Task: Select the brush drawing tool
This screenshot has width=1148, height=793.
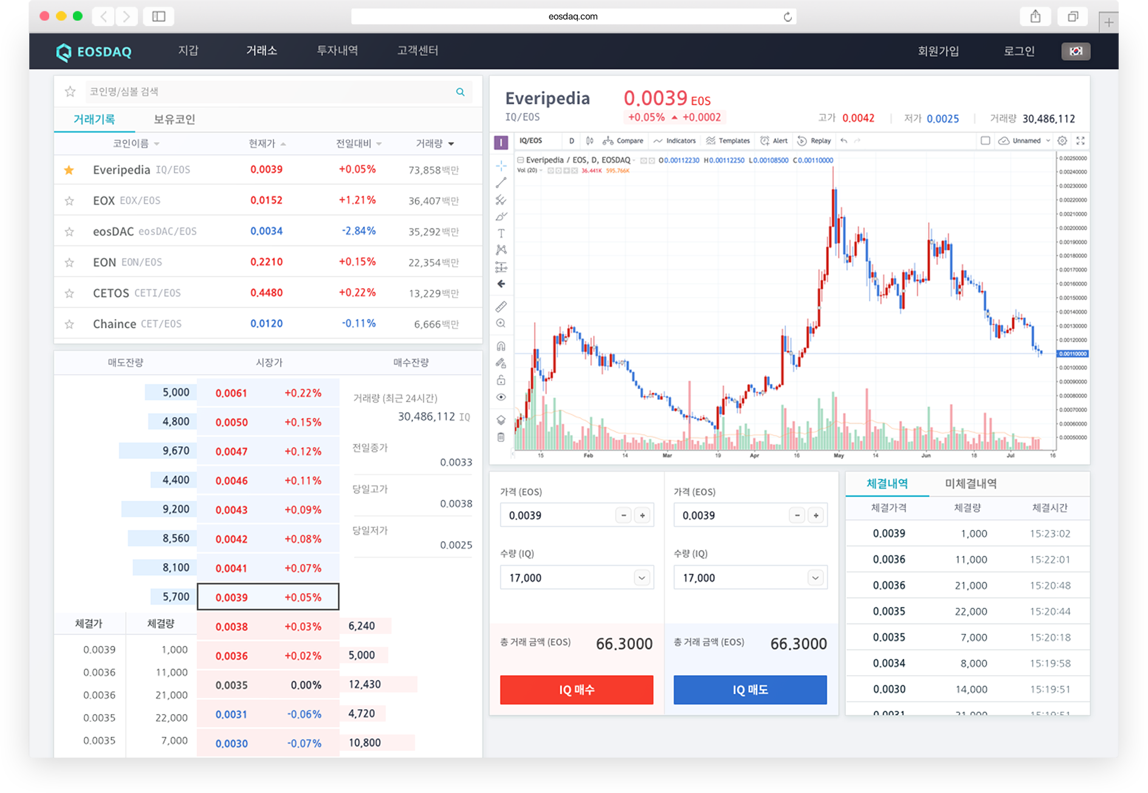Action: (501, 217)
